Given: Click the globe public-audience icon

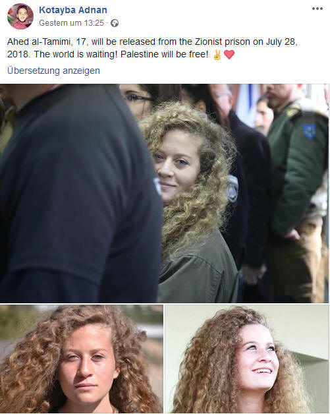Looking at the screenshot, I should 115,23.
